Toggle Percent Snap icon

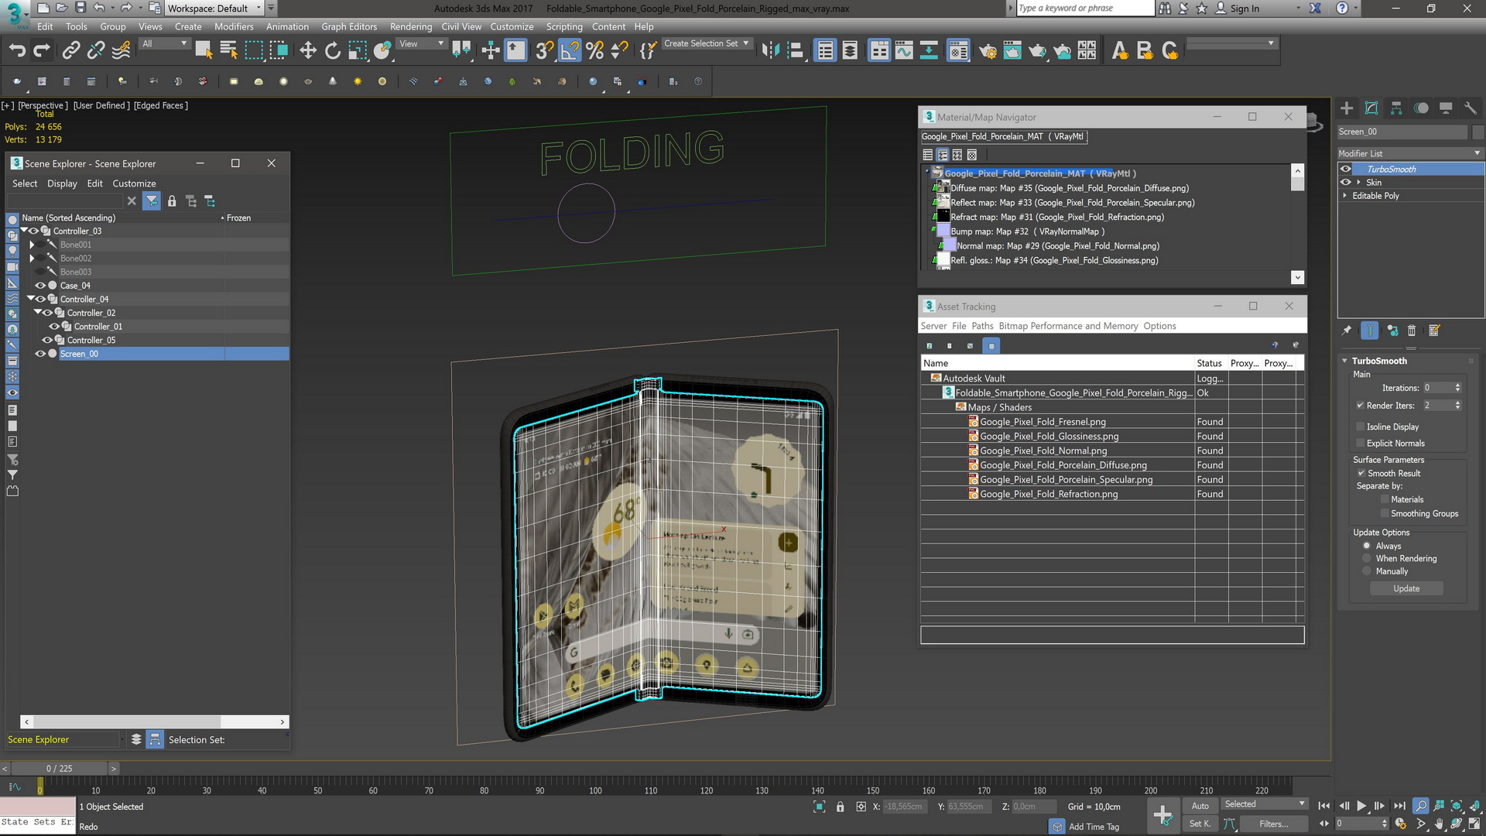tap(594, 51)
